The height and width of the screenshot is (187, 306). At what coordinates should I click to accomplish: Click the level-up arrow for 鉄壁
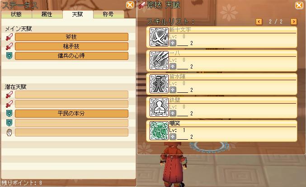pos(173,113)
